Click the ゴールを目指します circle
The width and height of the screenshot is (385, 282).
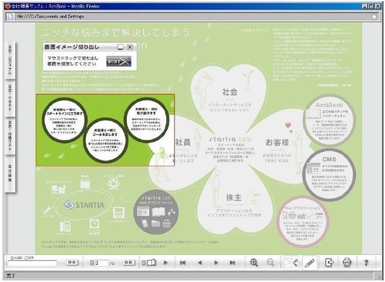coord(105,141)
